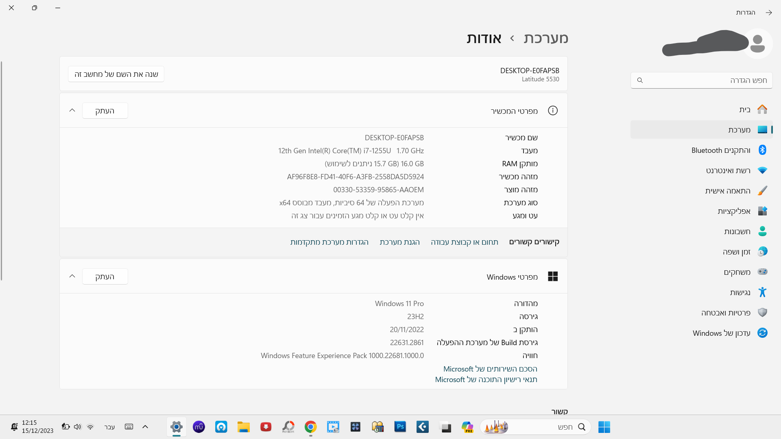Open Network and internet (רשת ואינטרנט)
781x439 pixels.
728,171
